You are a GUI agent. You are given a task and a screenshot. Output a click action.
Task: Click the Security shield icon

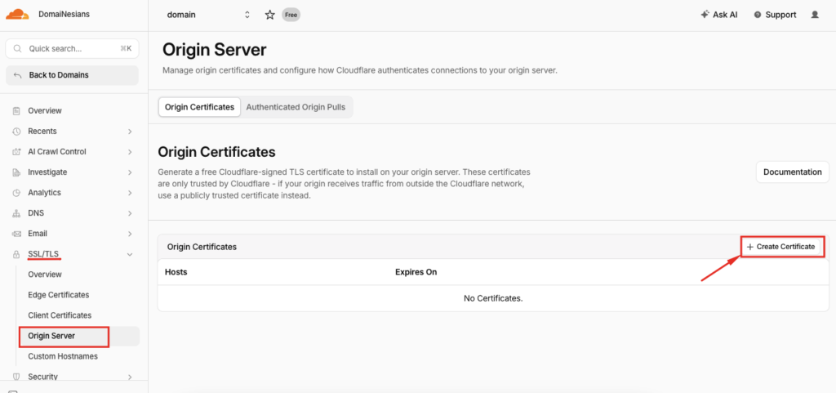point(16,377)
